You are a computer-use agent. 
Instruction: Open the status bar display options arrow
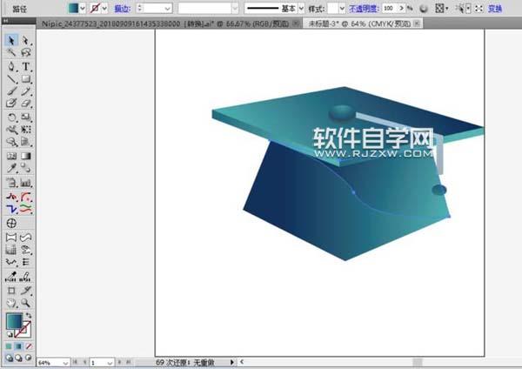232,362
